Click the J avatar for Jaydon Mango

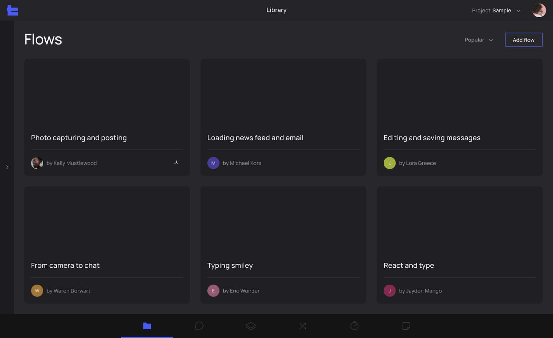point(390,291)
